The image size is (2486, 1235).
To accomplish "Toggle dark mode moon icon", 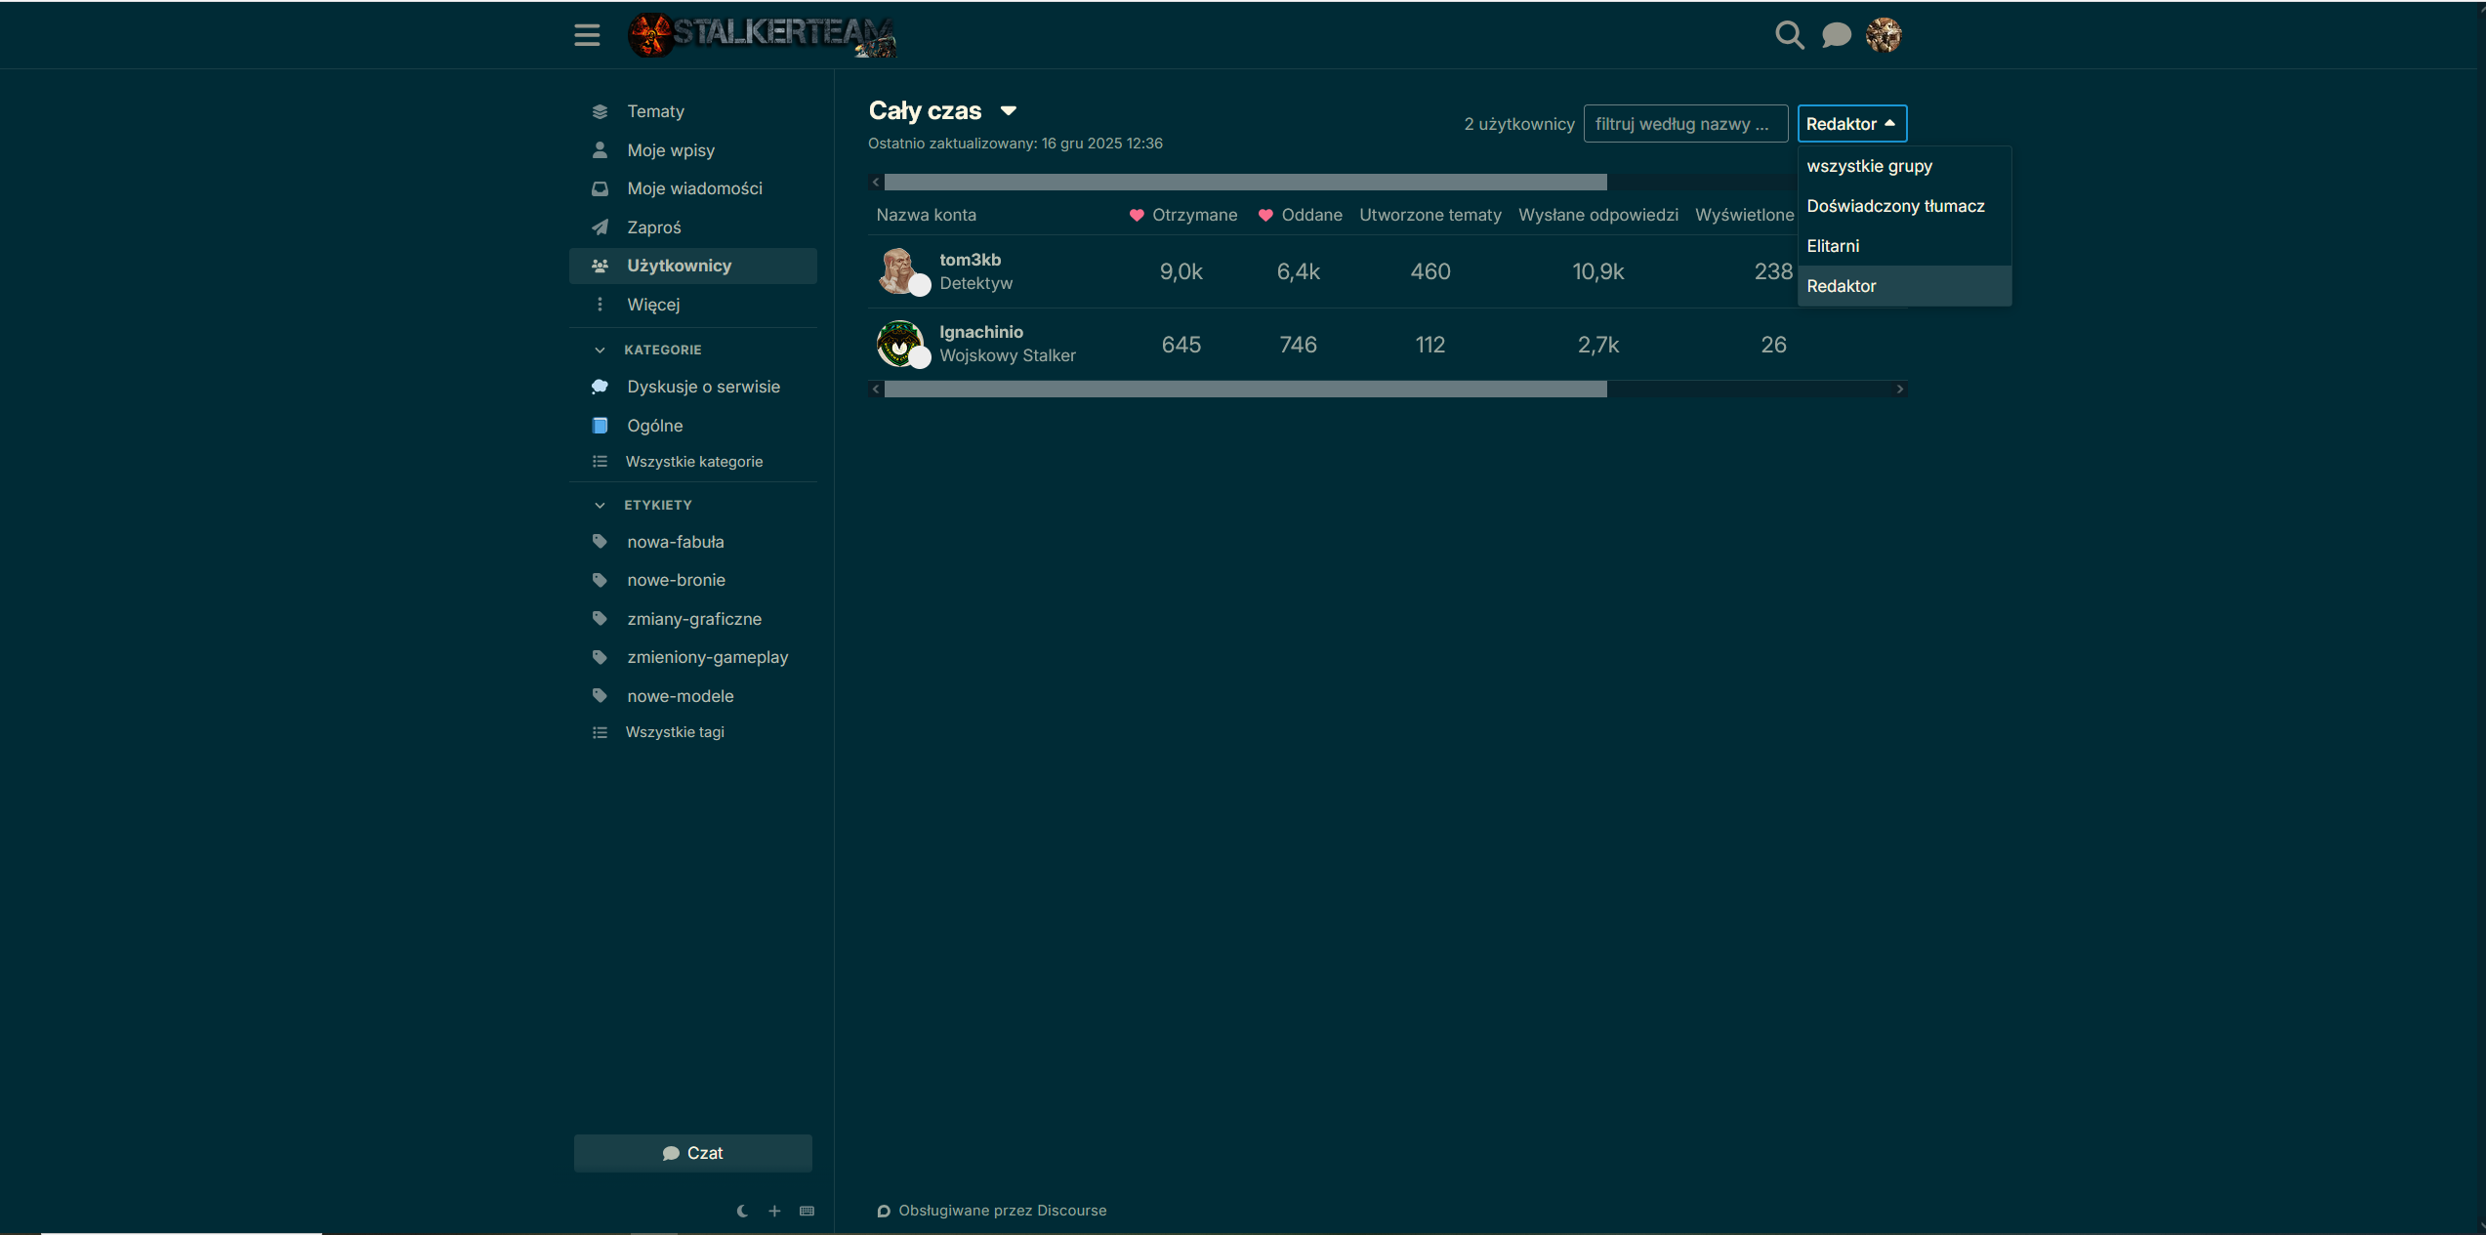I will (742, 1211).
